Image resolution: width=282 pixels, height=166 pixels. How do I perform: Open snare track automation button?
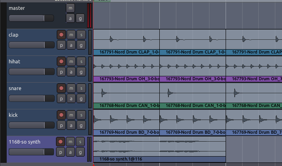(71, 98)
